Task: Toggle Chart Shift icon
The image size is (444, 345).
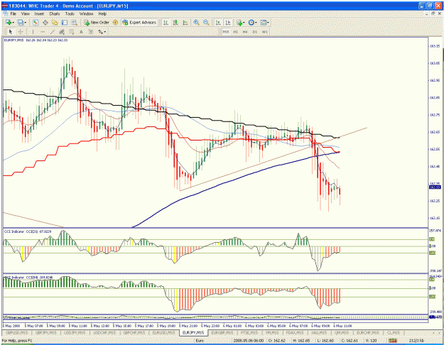Action: (x=227, y=22)
